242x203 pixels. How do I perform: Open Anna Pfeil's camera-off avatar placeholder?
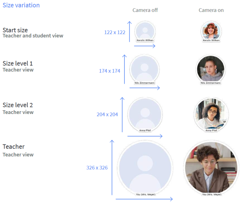[x=145, y=115]
